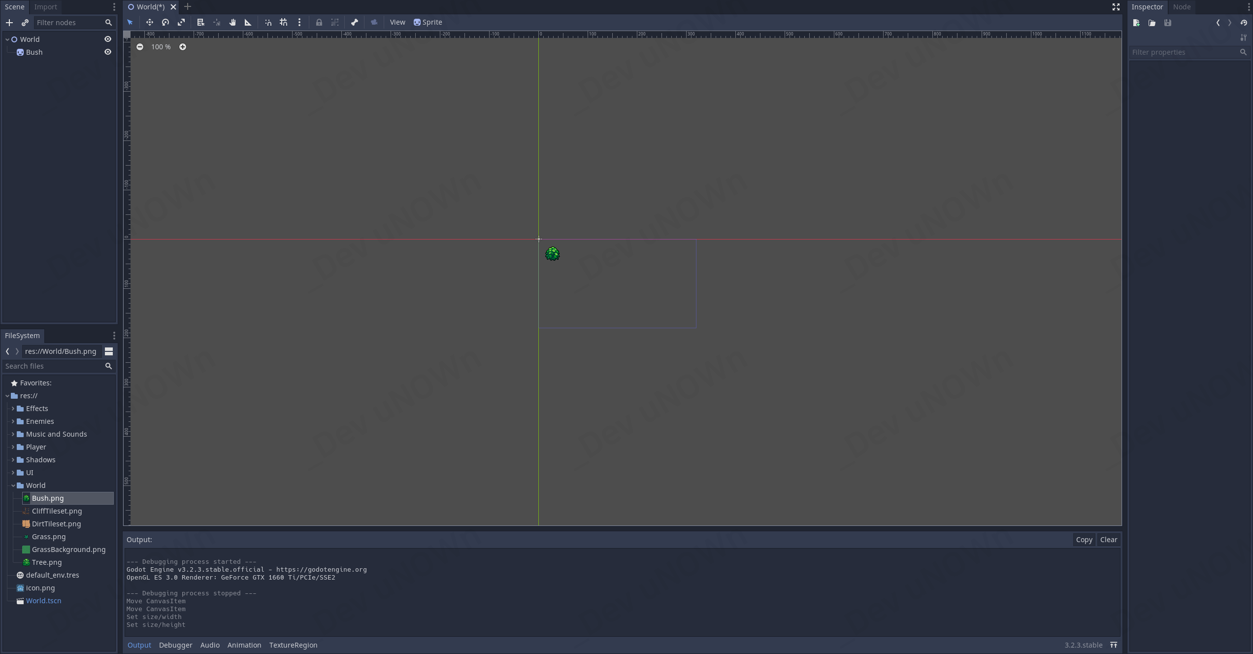
Task: Switch to the Node tab
Action: click(x=1182, y=7)
